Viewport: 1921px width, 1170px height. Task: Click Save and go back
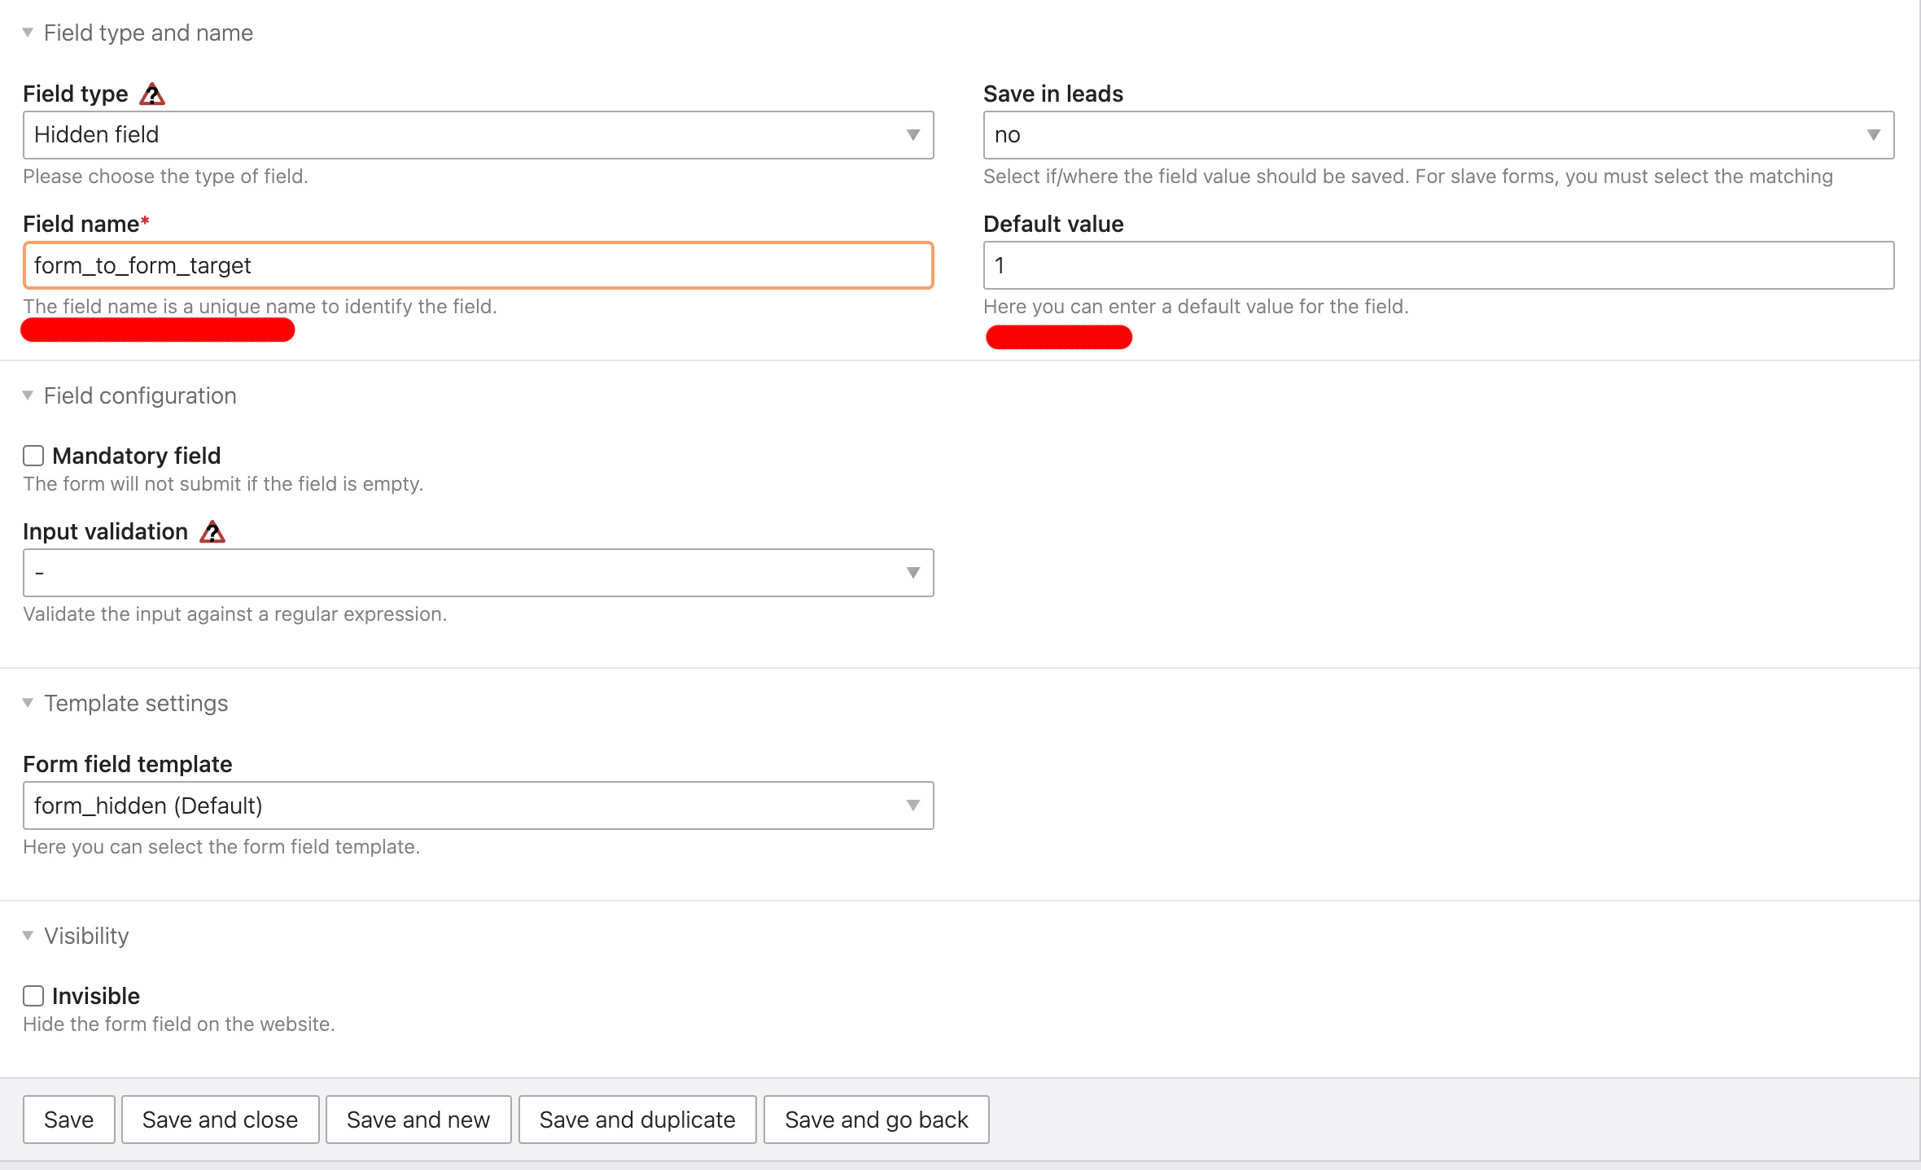876,1120
